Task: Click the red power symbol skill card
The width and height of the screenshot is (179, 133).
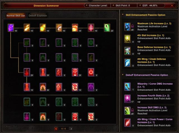Action: (x=91, y=72)
